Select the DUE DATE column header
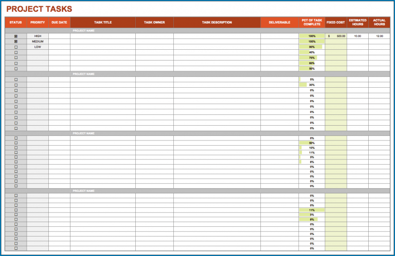Image resolution: width=395 pixels, height=256 pixels. [x=59, y=23]
